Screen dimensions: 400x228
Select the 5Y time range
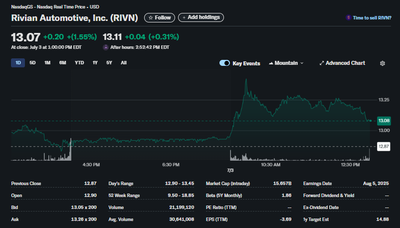tap(109, 63)
